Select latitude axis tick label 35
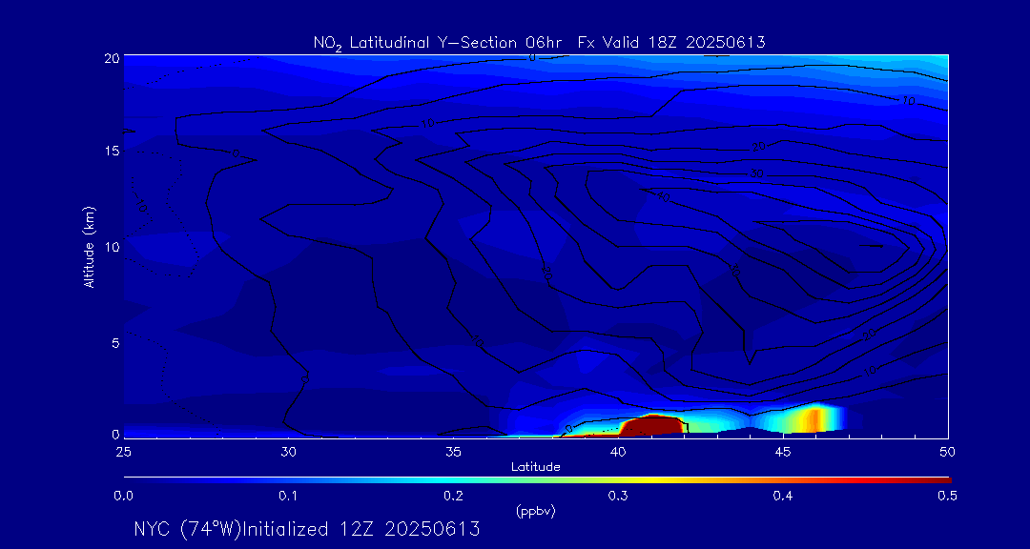1030x549 pixels. point(453,452)
